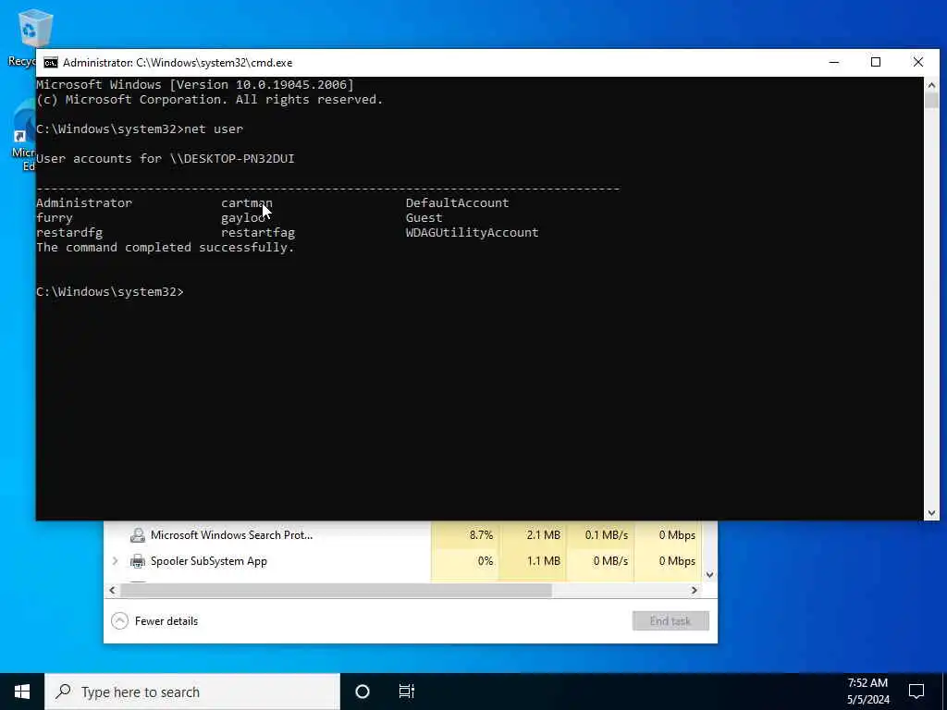947x710 pixels.
Task: Open the Windows Start menu
Action: (x=22, y=692)
